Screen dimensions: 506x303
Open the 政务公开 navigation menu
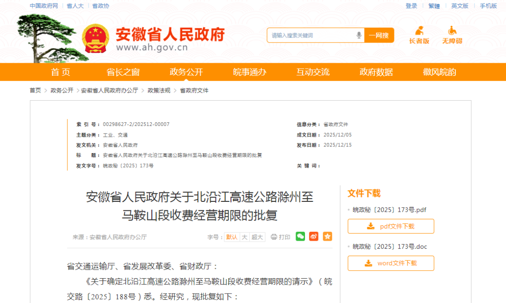[x=186, y=72]
